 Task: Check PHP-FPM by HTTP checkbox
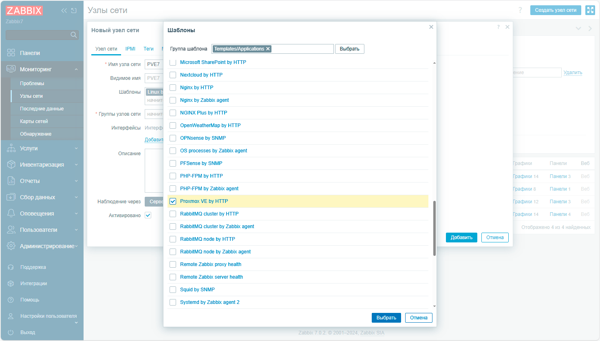click(173, 176)
